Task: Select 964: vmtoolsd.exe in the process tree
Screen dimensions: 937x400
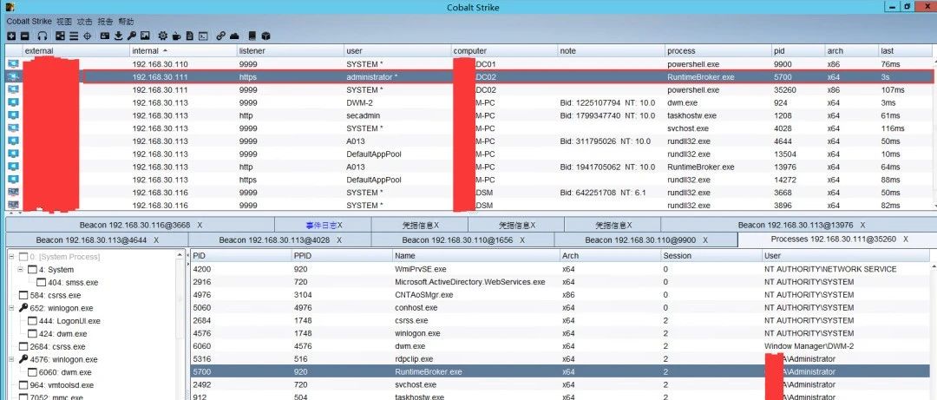Action: [62, 385]
